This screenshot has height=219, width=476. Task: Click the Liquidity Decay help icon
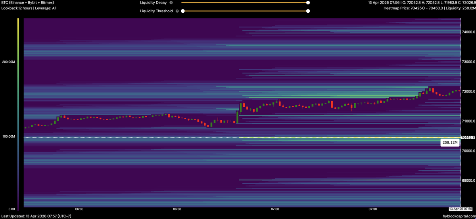point(171,2)
